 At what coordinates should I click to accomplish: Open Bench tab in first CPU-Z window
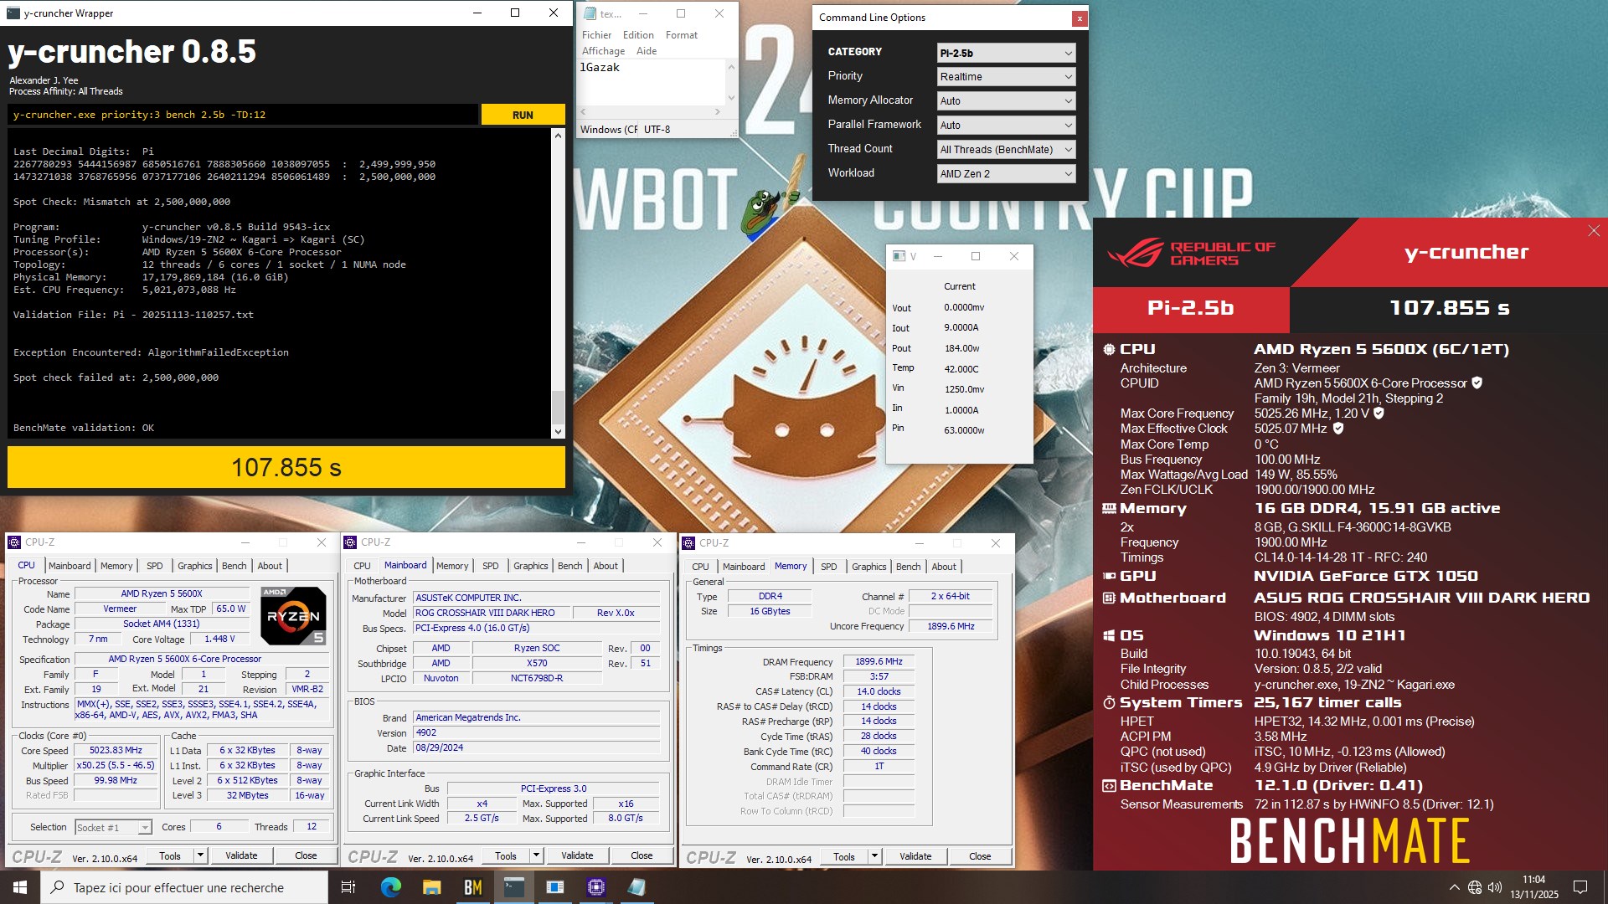234,566
